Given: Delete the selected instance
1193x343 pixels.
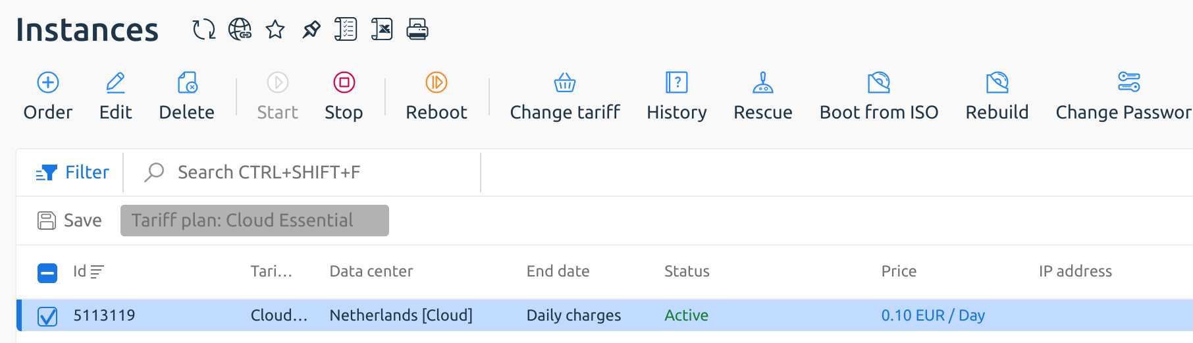Looking at the screenshot, I should point(187,97).
